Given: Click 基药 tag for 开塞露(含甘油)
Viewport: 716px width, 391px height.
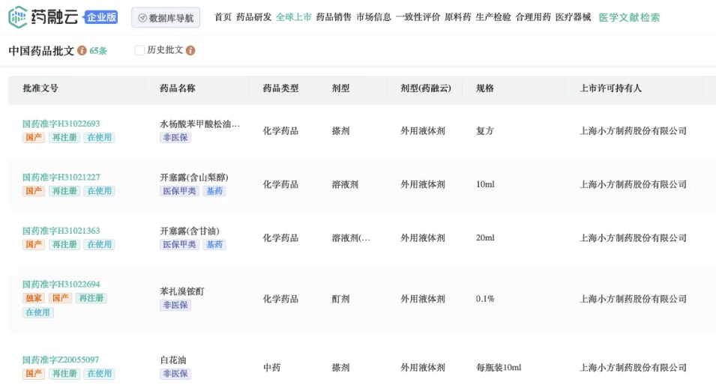Looking at the screenshot, I should click(x=214, y=244).
